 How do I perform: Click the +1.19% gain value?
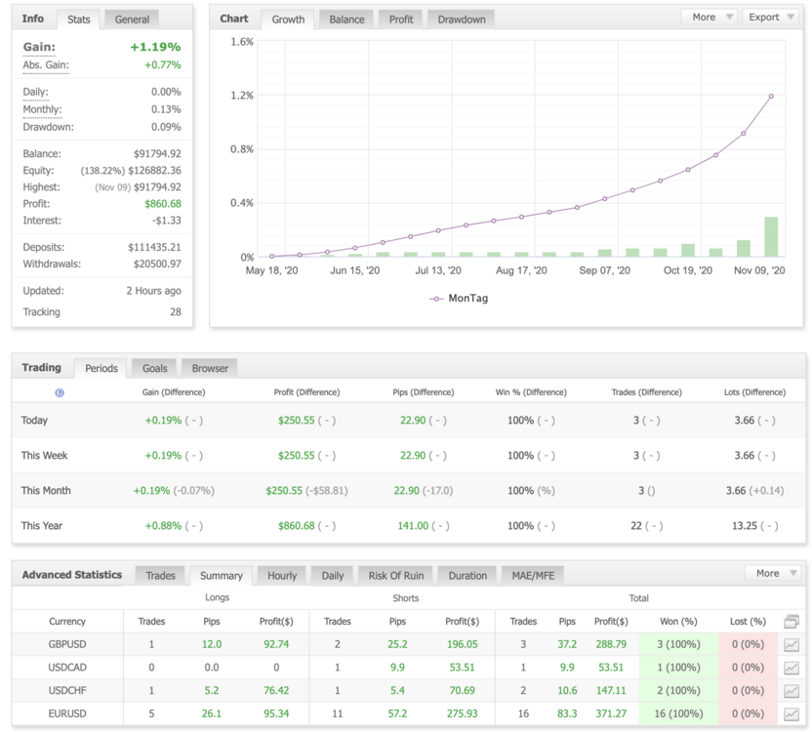[155, 47]
